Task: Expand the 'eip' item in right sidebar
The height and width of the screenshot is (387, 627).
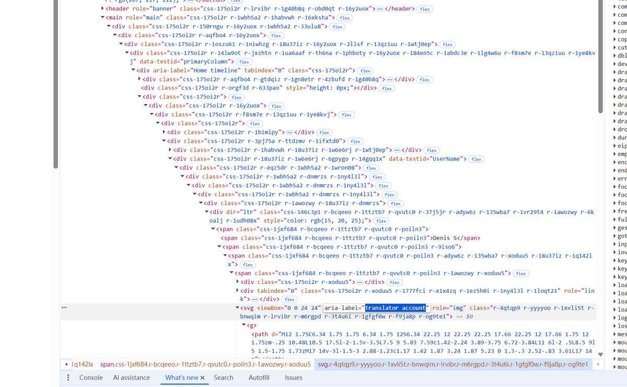Action: pos(614,146)
